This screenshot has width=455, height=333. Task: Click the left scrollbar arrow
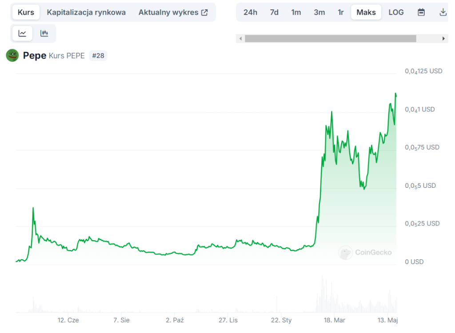pos(241,39)
